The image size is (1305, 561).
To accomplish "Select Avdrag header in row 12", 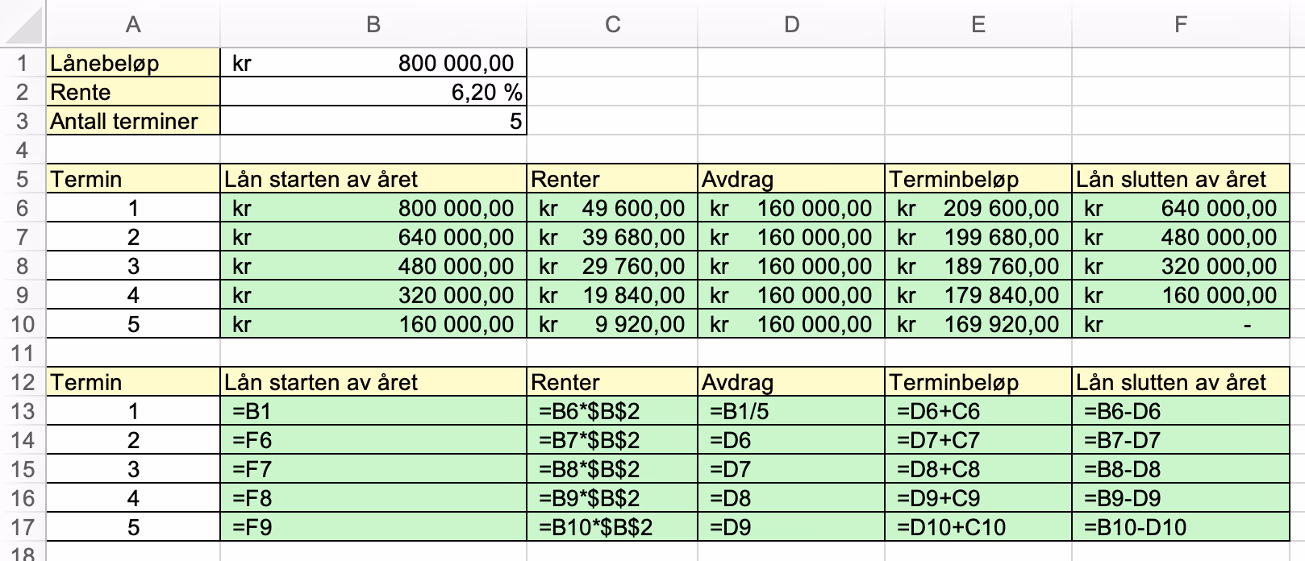I will coord(791,382).
